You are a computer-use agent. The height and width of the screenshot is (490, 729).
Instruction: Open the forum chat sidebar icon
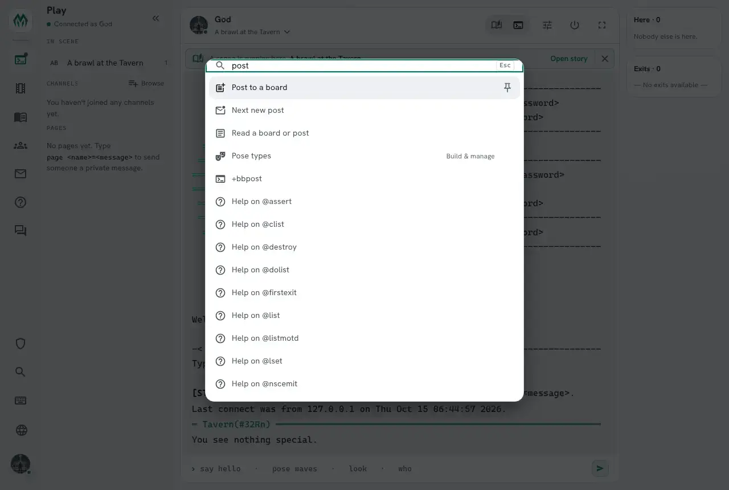point(21,231)
